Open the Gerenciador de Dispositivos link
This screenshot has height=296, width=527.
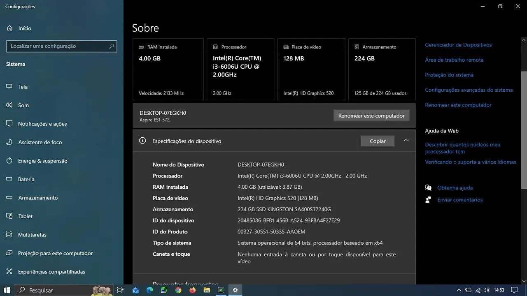coord(458,45)
